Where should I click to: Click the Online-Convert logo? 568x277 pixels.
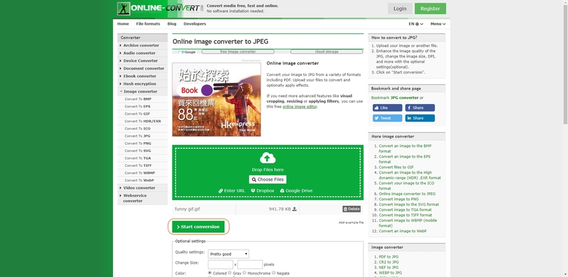pyautogui.click(x=160, y=9)
